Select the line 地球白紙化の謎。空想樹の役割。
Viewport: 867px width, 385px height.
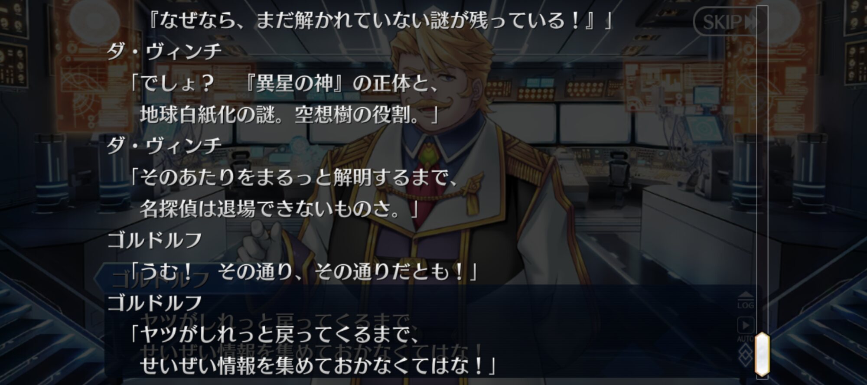coord(290,114)
